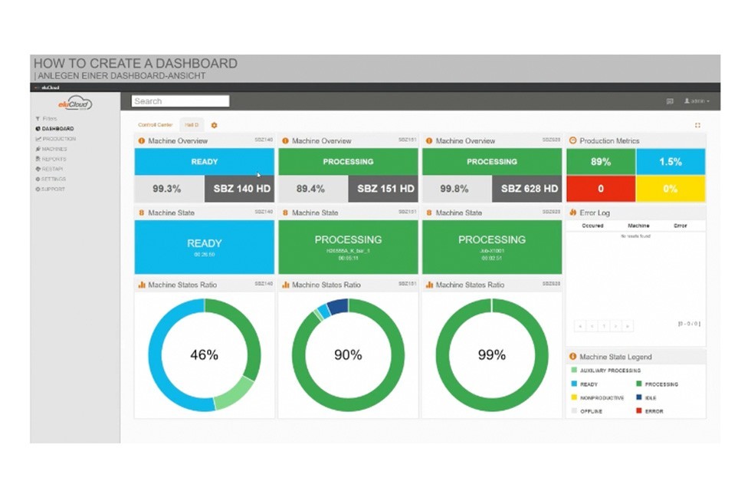
Task: Click the chart icon of the SBZ140 Machine States Ratio
Action: coord(141,285)
